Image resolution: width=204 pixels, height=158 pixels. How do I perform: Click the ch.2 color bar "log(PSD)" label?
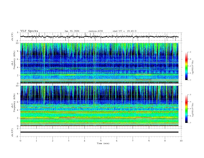click(193, 110)
